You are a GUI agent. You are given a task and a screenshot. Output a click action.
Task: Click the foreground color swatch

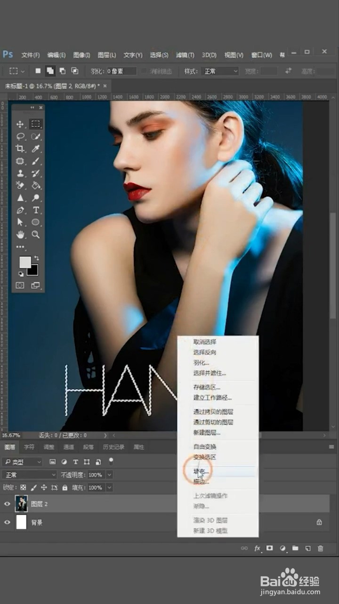pos(24,262)
